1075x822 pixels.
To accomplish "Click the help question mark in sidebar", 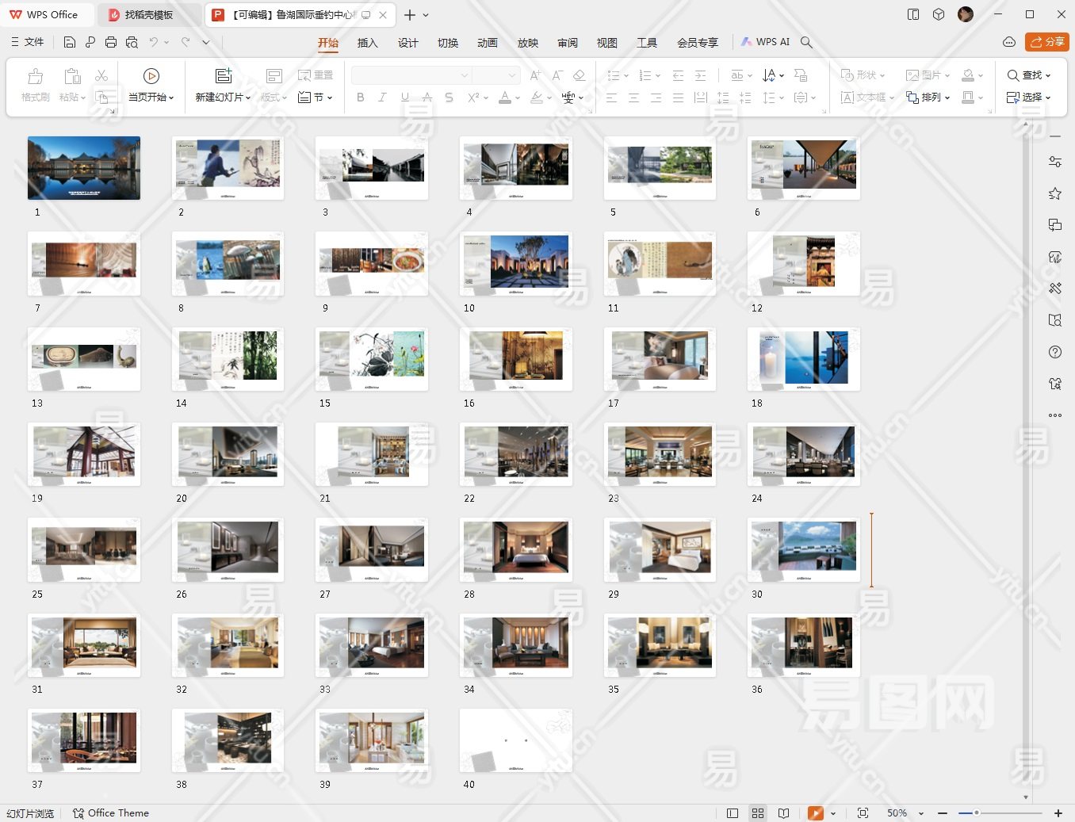I will [x=1054, y=352].
